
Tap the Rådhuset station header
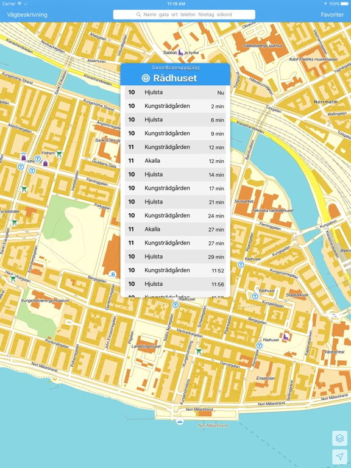175,74
